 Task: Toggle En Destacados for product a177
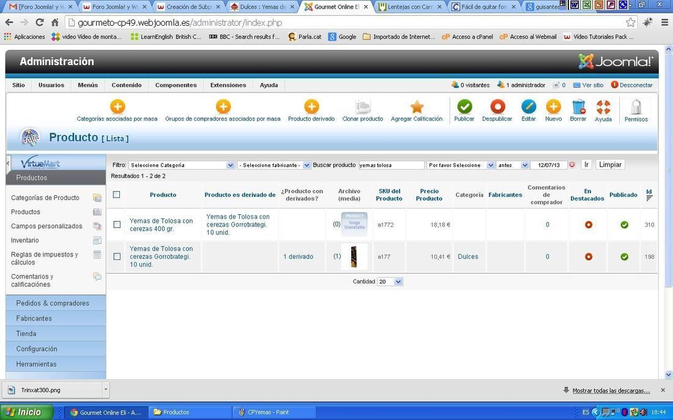(x=589, y=256)
